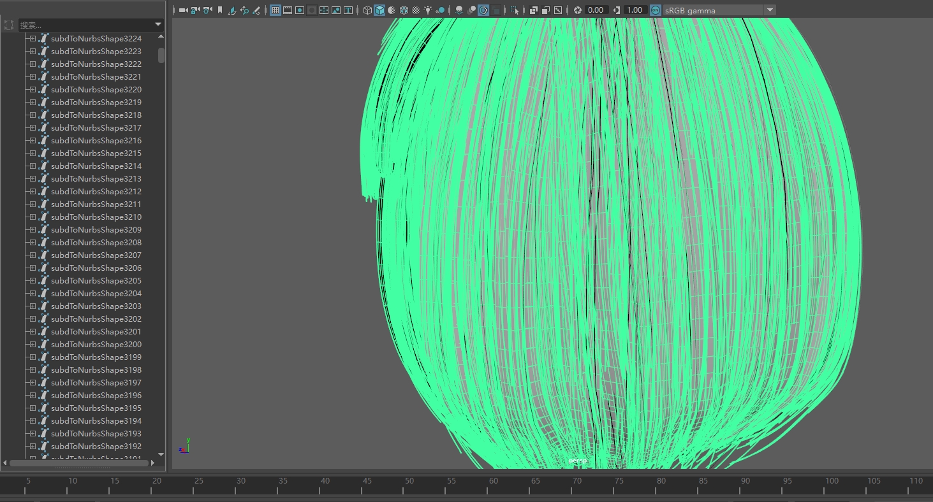Open the viewport bookmarks icon

click(219, 10)
